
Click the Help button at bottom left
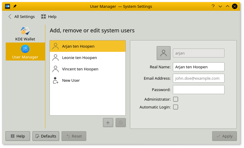18,136
